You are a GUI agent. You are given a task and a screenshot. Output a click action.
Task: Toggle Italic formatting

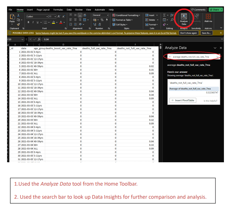pos(33,22)
